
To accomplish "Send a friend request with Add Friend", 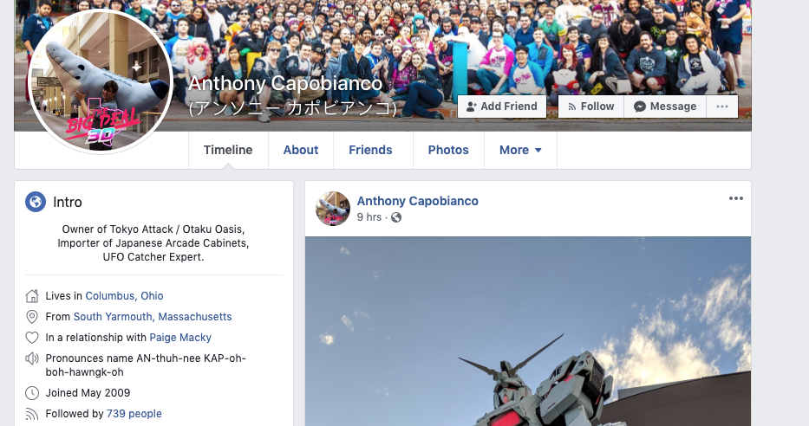I will (x=502, y=106).
